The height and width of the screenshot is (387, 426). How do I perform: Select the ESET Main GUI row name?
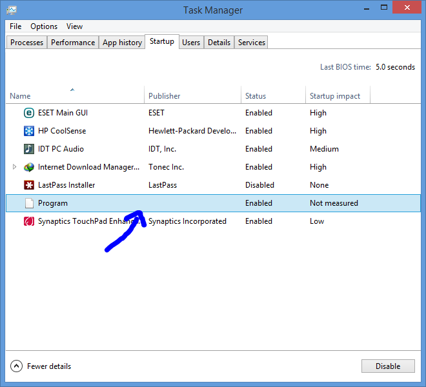(x=63, y=113)
